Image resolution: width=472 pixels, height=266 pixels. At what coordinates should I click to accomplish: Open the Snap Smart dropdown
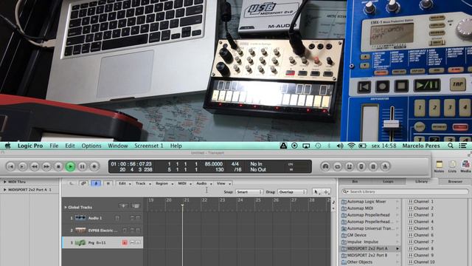[x=249, y=192]
